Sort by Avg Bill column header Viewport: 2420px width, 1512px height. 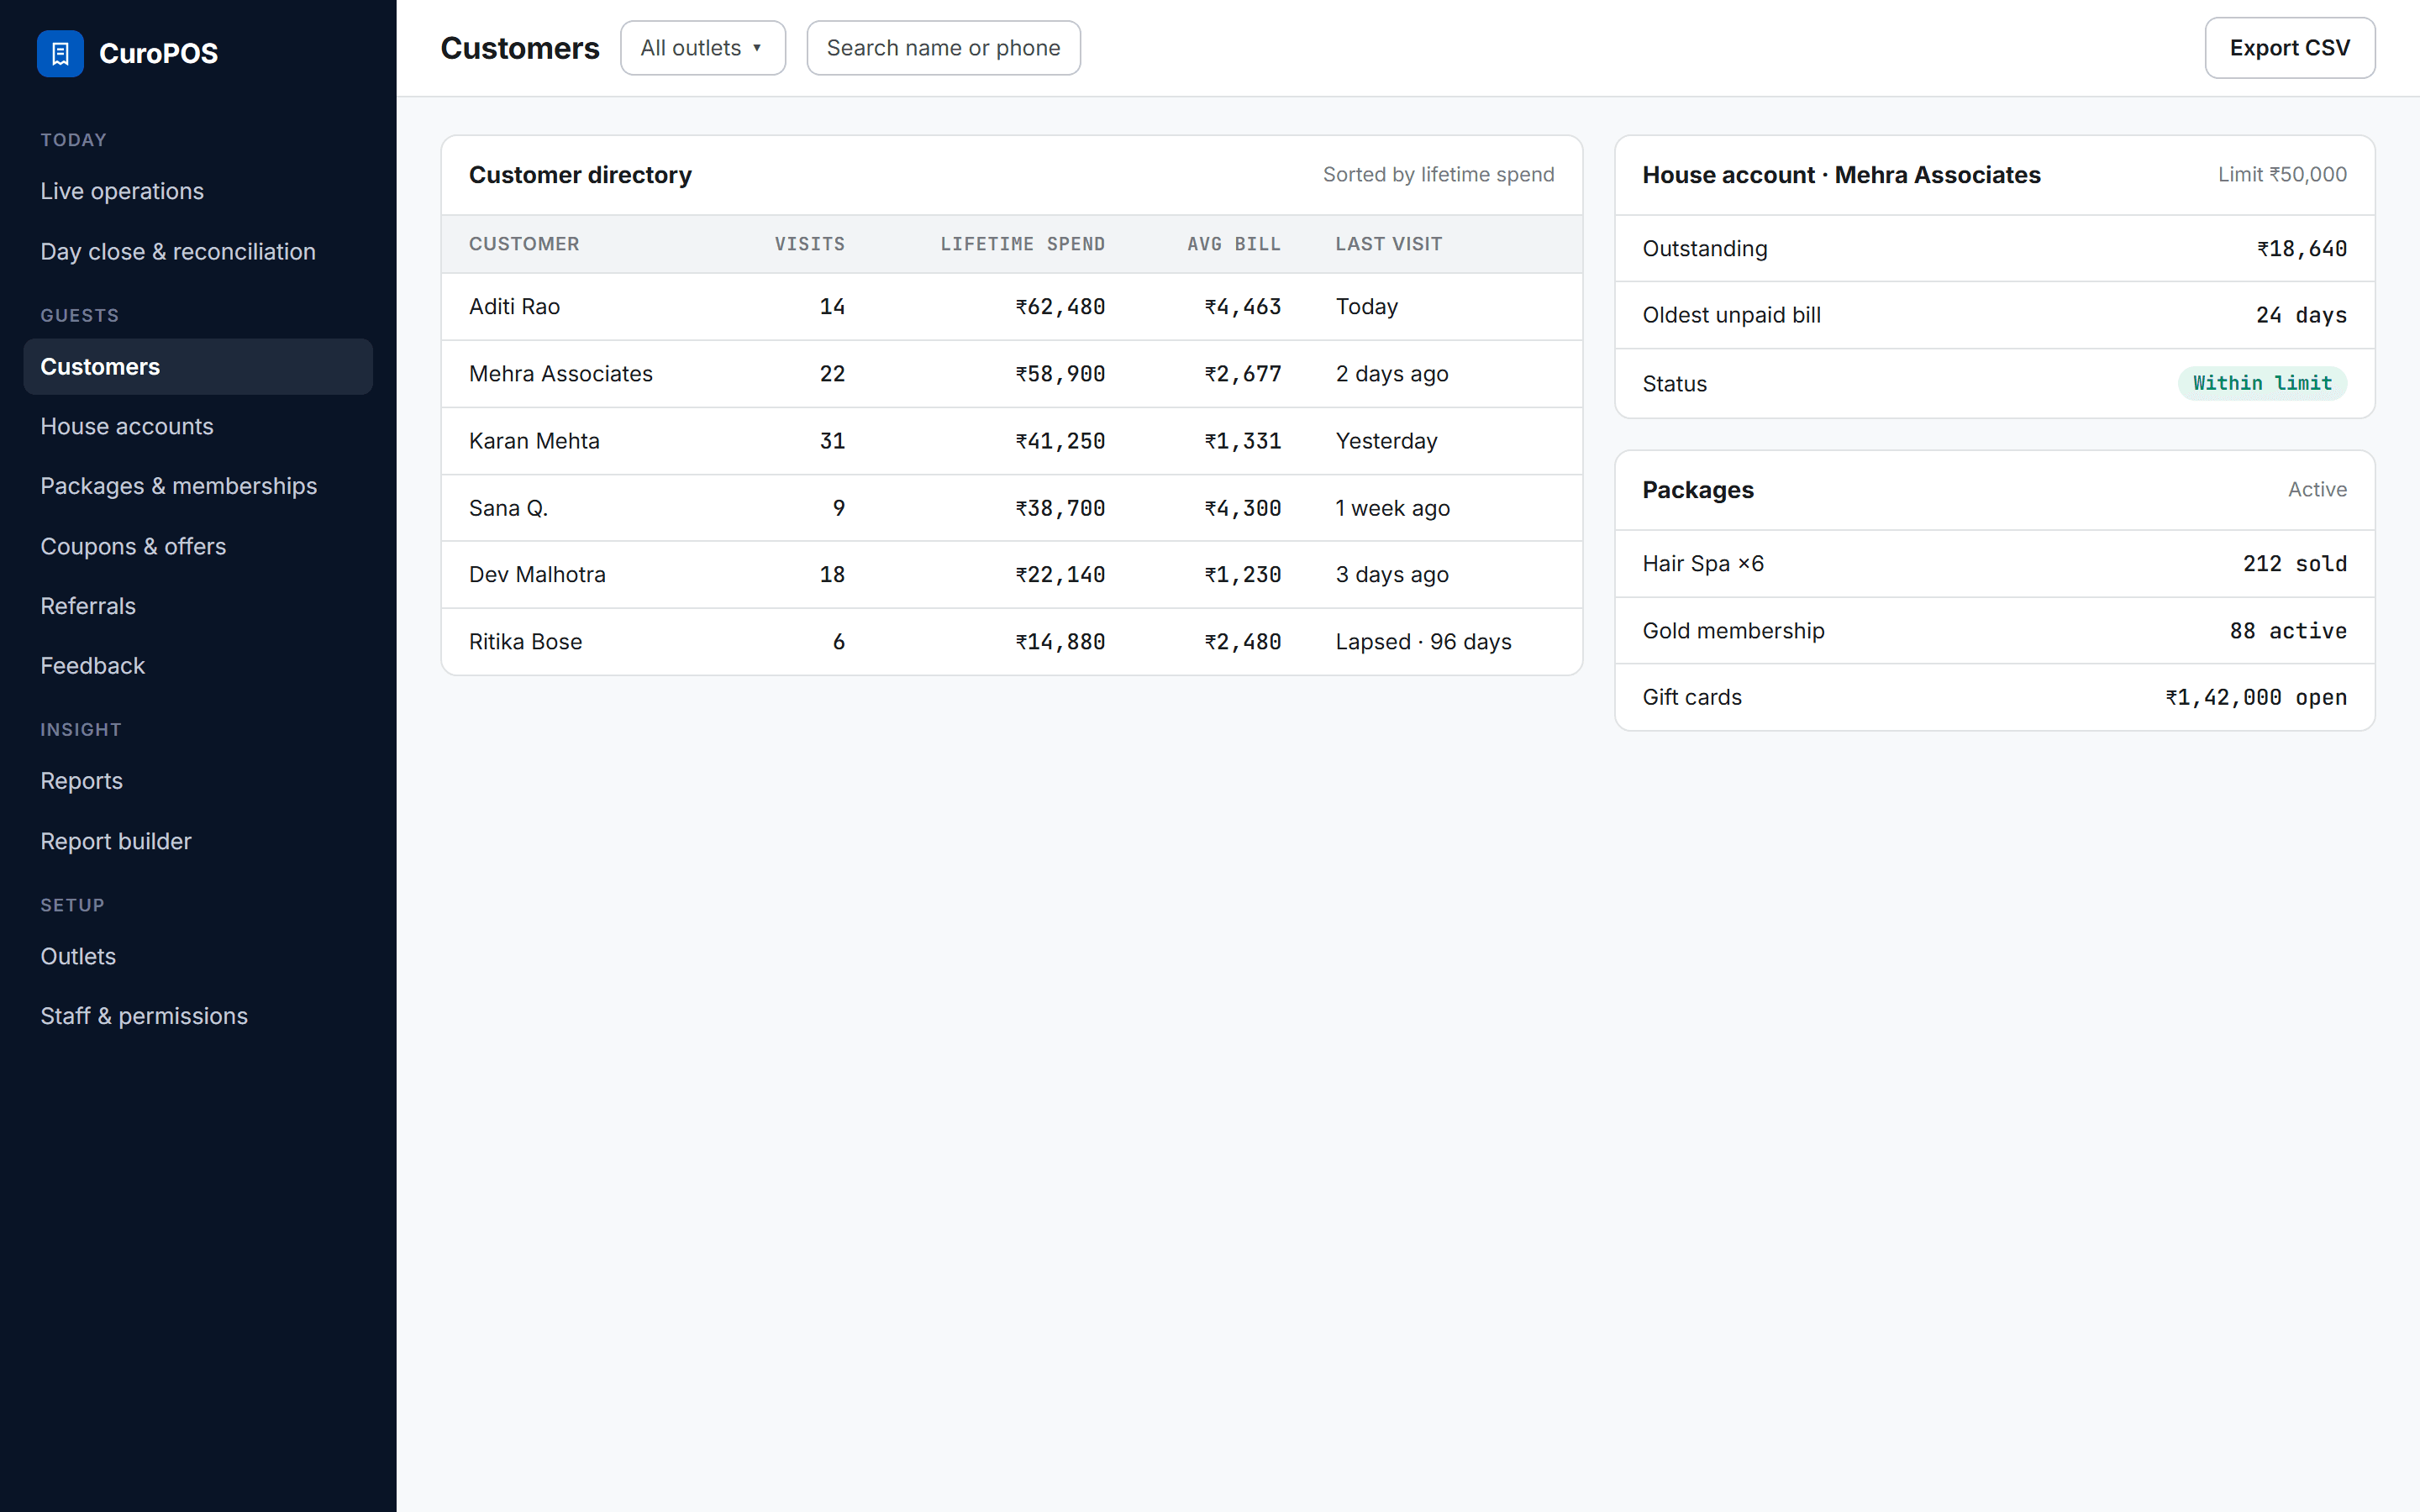point(1234,244)
